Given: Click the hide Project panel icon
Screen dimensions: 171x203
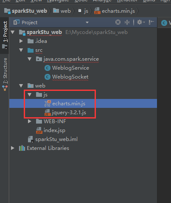Looking at the screenshot, I should click(x=151, y=22).
